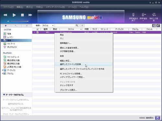Click the stop playback button

pos(22,15)
